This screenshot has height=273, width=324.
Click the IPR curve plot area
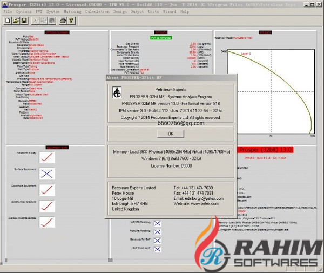tap(271, 91)
